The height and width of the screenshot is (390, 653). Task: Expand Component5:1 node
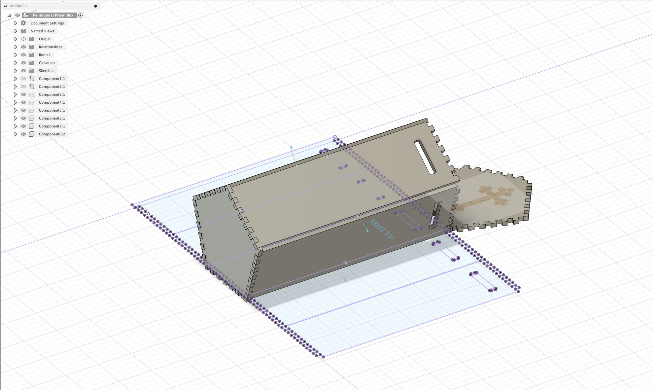click(x=15, y=110)
